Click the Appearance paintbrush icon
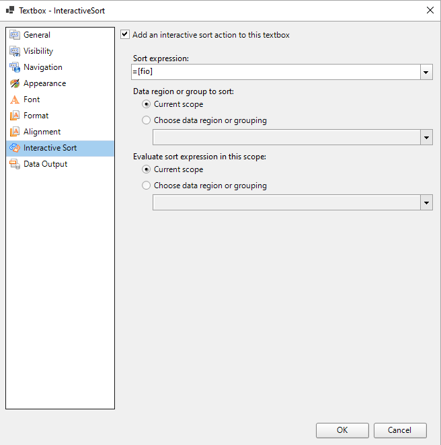 (x=15, y=83)
